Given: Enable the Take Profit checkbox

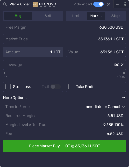Looking at the screenshot, I should point(71,87).
